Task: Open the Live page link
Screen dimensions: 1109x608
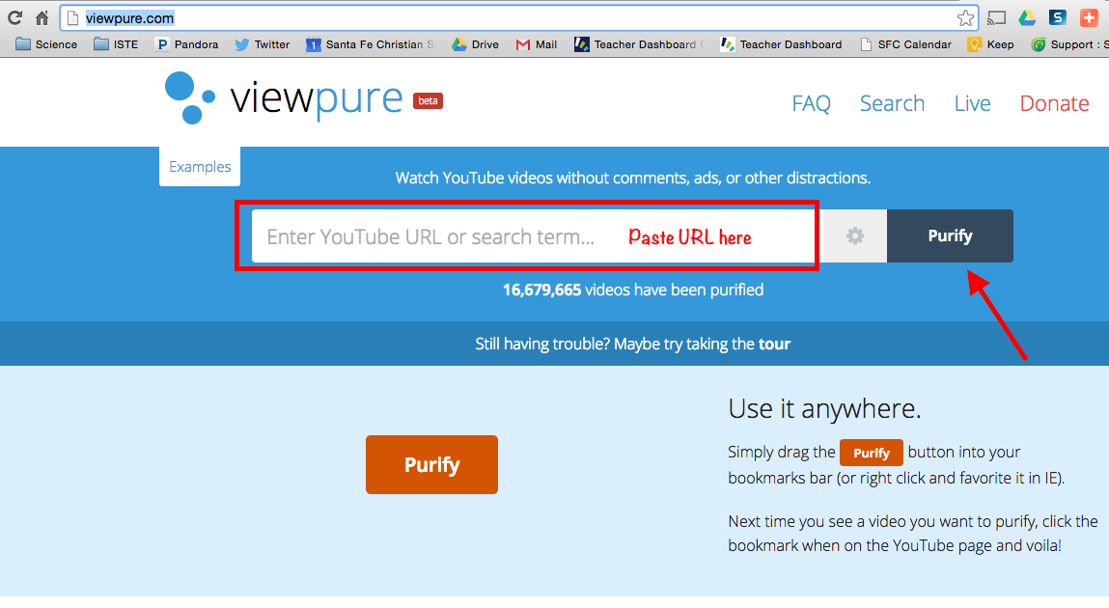Action: click(972, 104)
